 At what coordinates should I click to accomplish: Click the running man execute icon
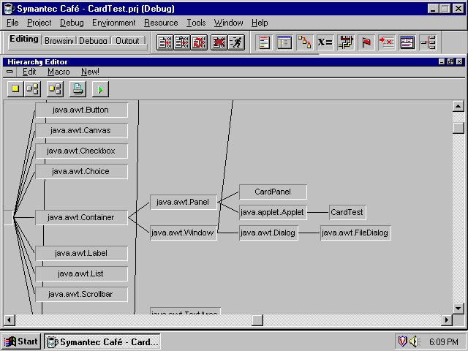coord(236,42)
